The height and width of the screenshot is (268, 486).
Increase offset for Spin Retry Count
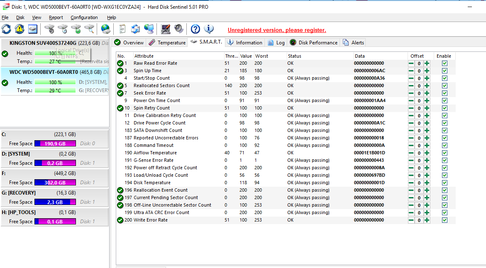click(427, 108)
